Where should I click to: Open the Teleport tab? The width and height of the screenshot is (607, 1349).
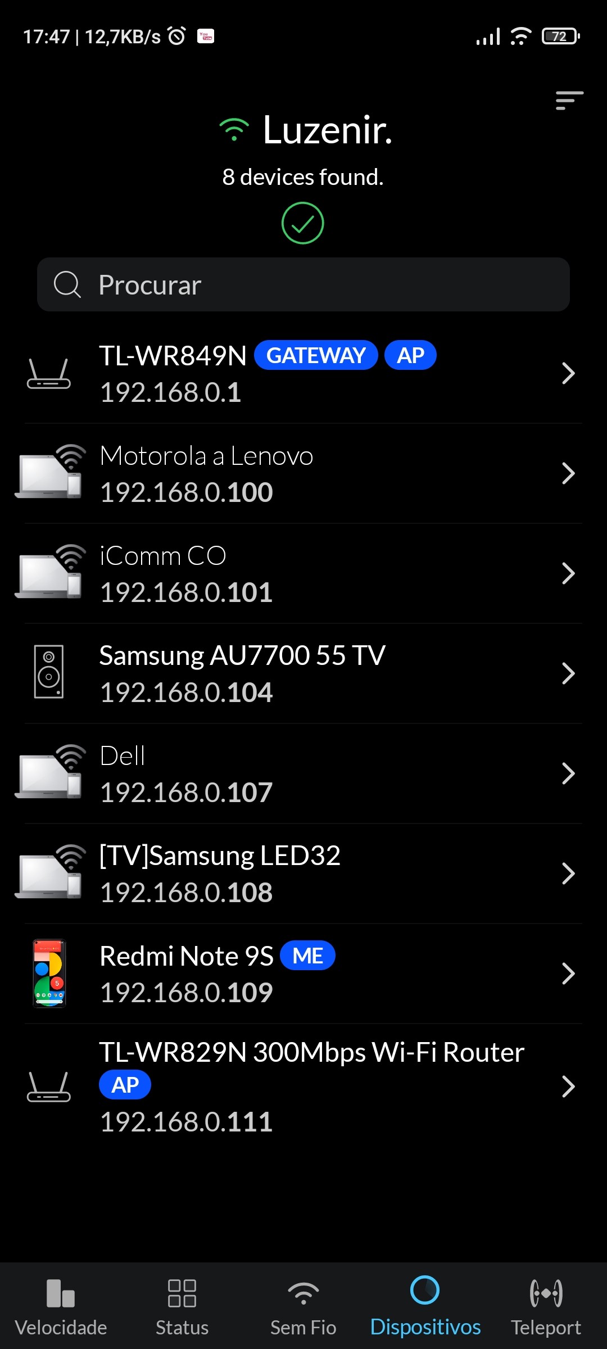(x=546, y=1306)
